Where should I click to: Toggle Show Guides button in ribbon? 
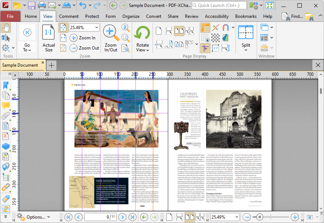(x=205, y=48)
